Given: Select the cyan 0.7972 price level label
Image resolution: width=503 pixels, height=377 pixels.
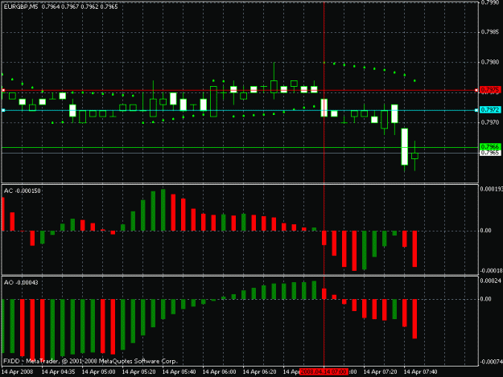Looking at the screenshot, I should tap(490, 110).
